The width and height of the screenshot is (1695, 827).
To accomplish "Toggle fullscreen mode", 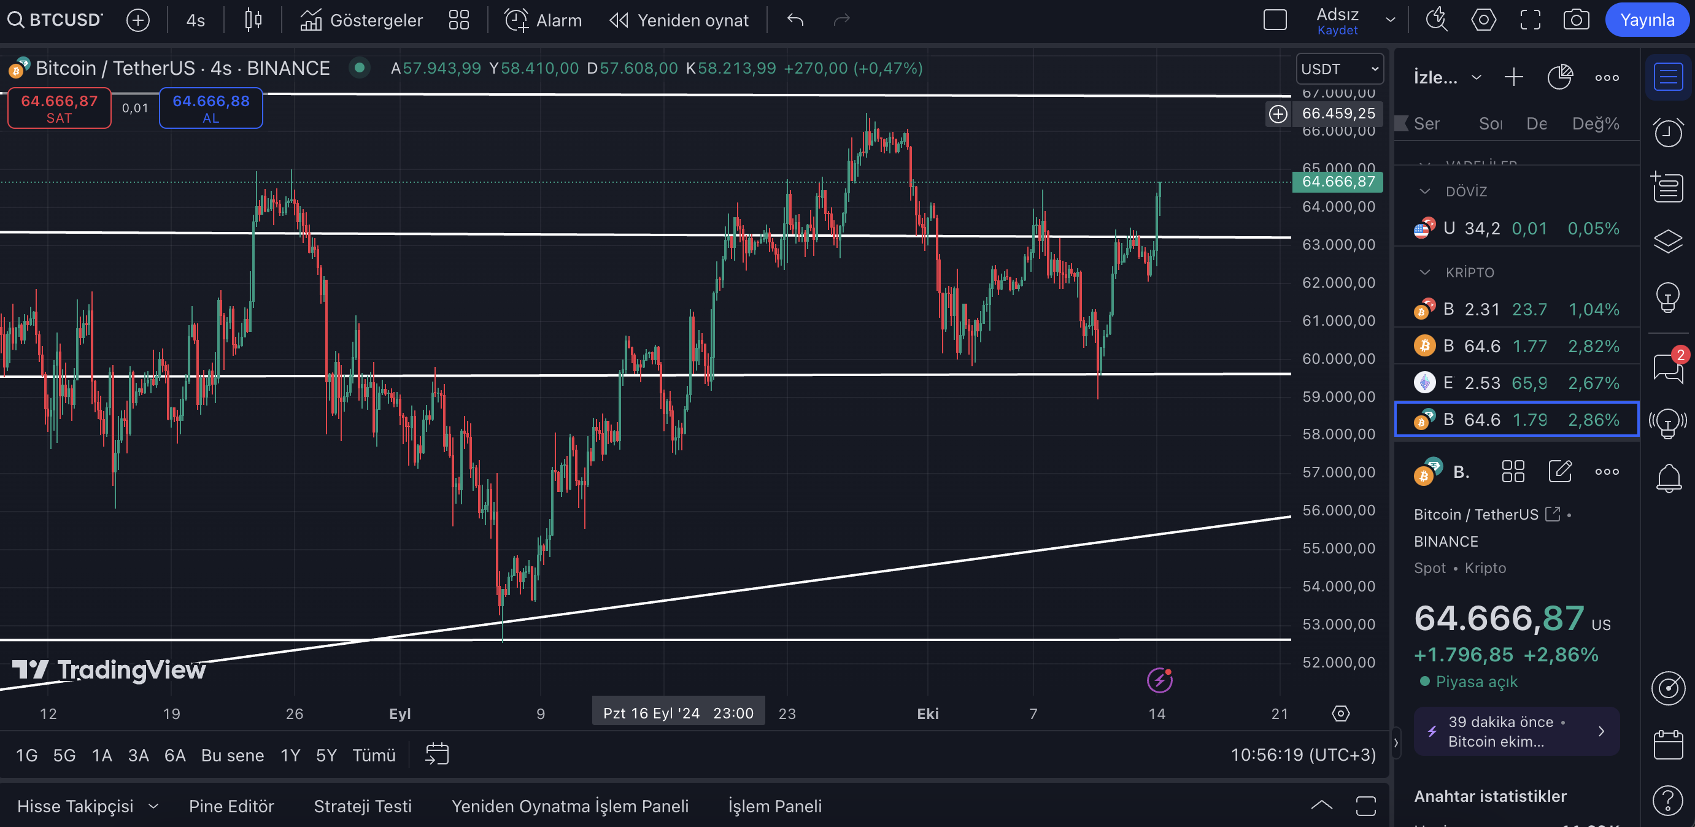I will point(1530,20).
